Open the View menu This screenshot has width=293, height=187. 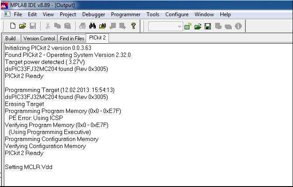pyautogui.click(x=48, y=14)
